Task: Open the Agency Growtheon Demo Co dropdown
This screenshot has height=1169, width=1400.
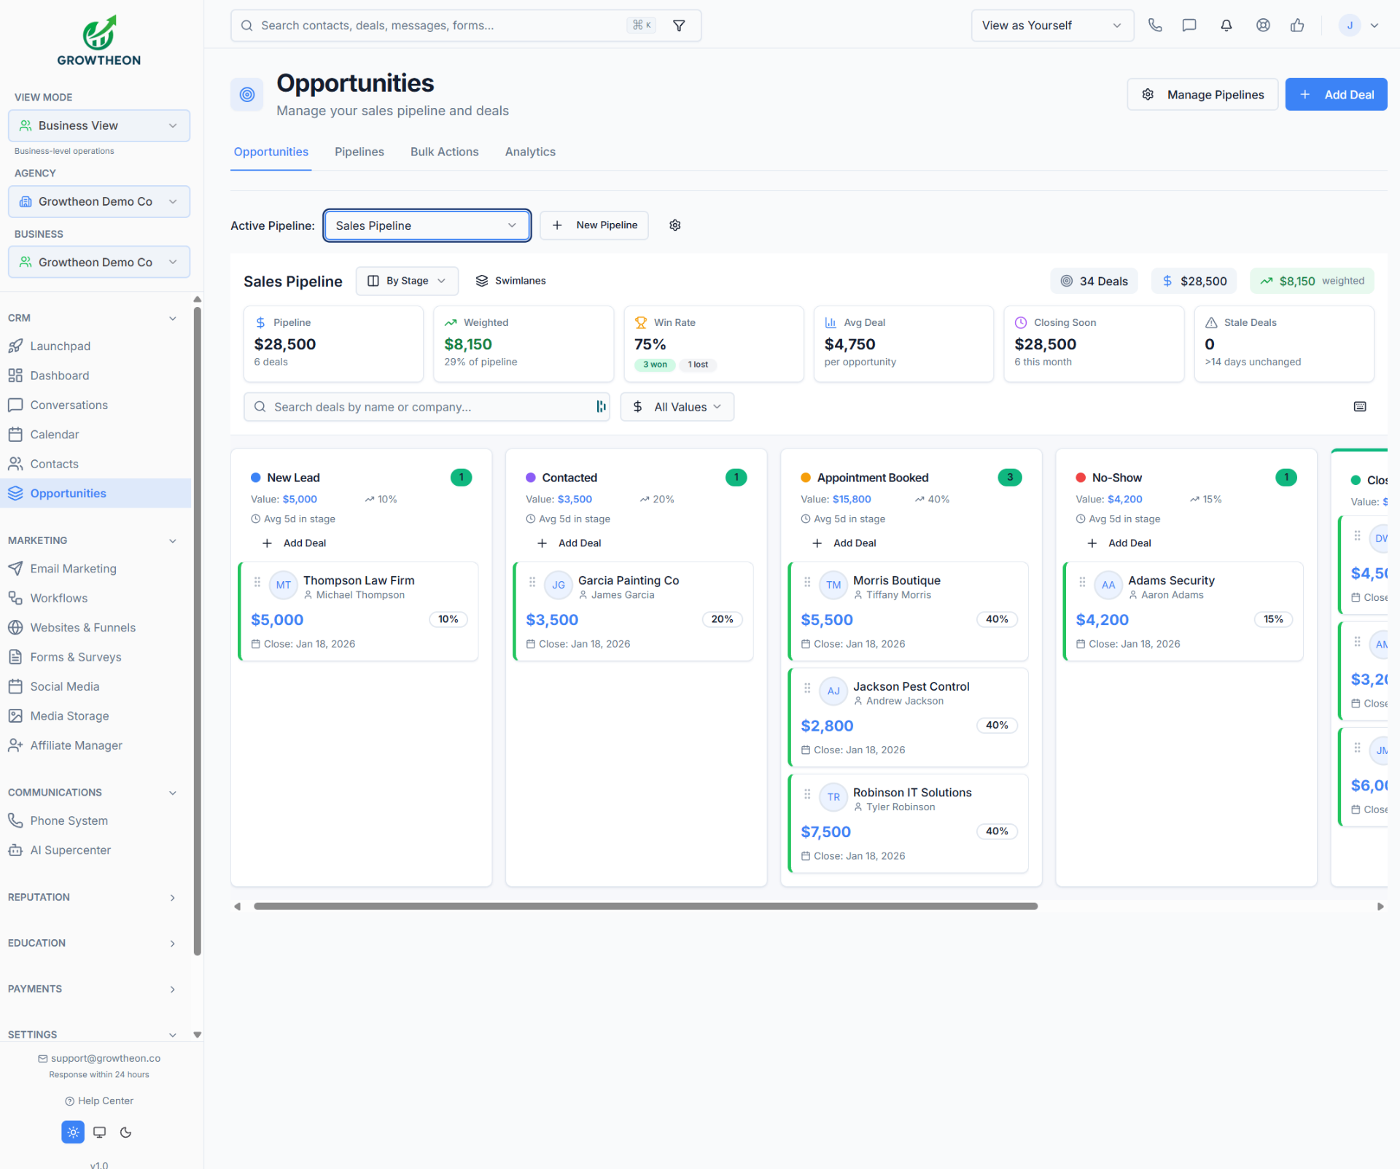Action: 99,201
